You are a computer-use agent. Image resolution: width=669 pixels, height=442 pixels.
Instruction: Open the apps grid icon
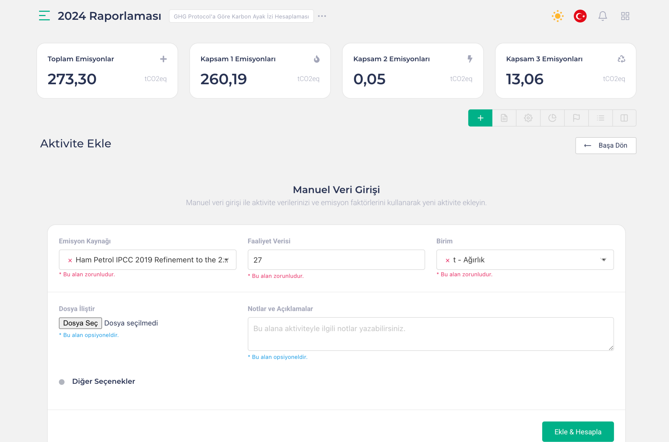625,16
